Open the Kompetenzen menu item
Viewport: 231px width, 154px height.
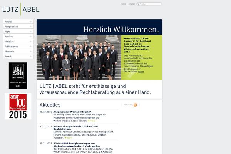[18, 27]
